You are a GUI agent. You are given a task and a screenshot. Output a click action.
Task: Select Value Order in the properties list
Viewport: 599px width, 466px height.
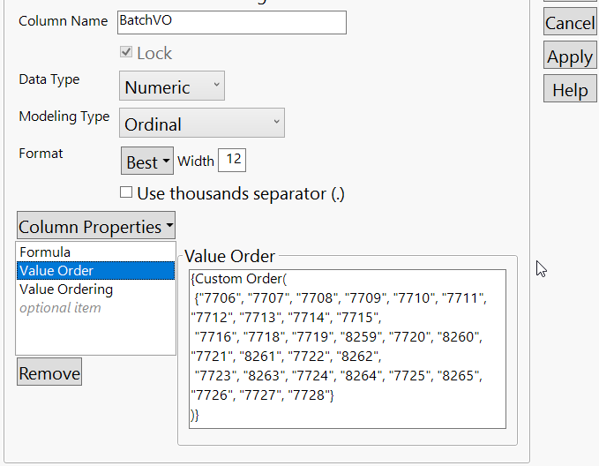pos(56,271)
